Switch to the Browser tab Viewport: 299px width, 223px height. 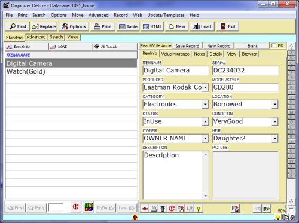[249, 54]
